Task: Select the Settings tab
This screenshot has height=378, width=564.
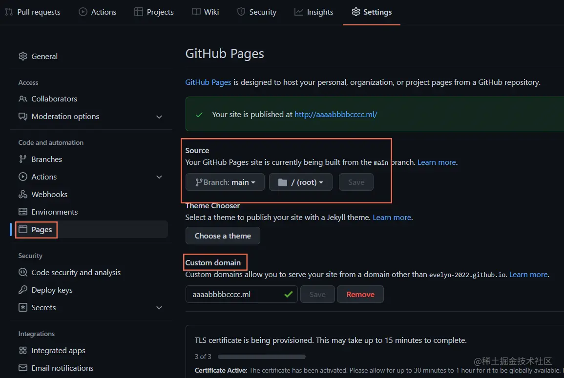Action: pos(372,12)
